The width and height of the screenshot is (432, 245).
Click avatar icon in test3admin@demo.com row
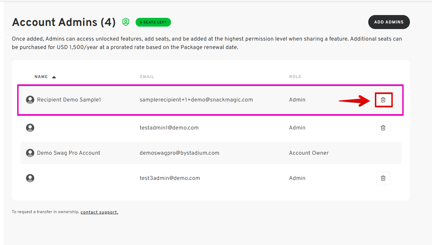pyautogui.click(x=30, y=178)
